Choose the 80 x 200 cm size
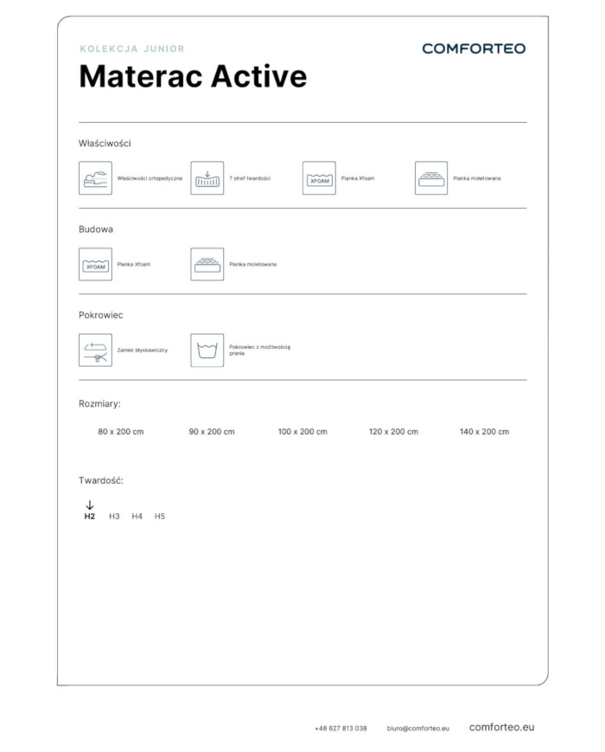The height and width of the screenshot is (752, 605). [x=121, y=432]
